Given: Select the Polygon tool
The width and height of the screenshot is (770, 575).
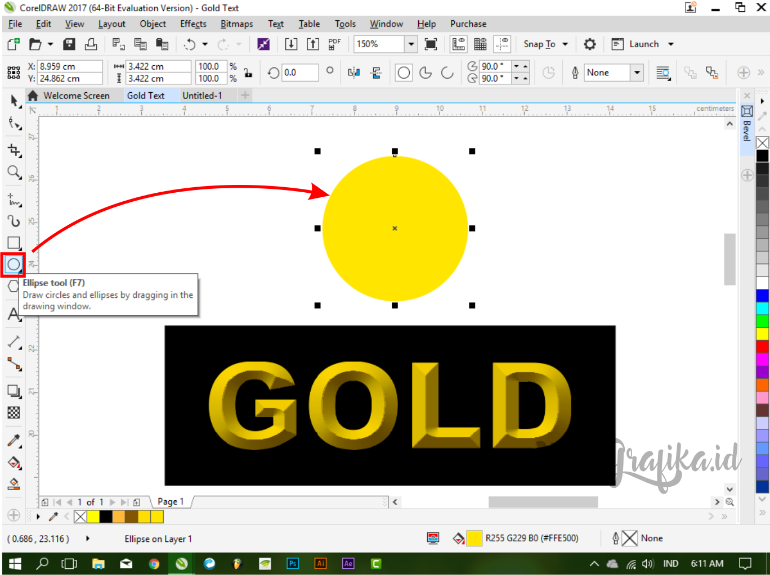Looking at the screenshot, I should tap(14, 286).
